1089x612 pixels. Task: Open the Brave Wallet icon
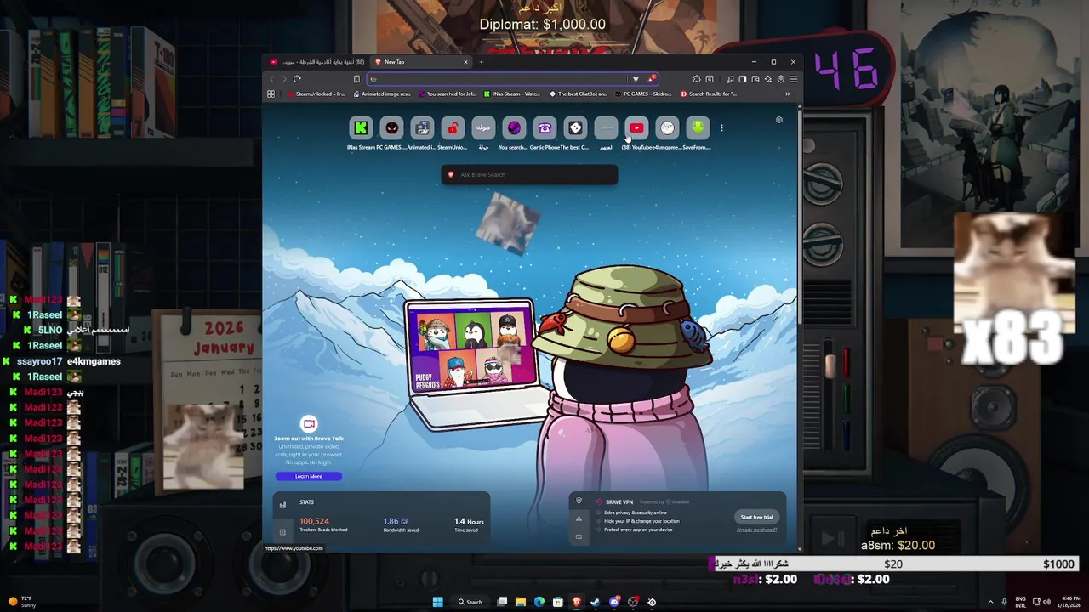[x=755, y=79]
